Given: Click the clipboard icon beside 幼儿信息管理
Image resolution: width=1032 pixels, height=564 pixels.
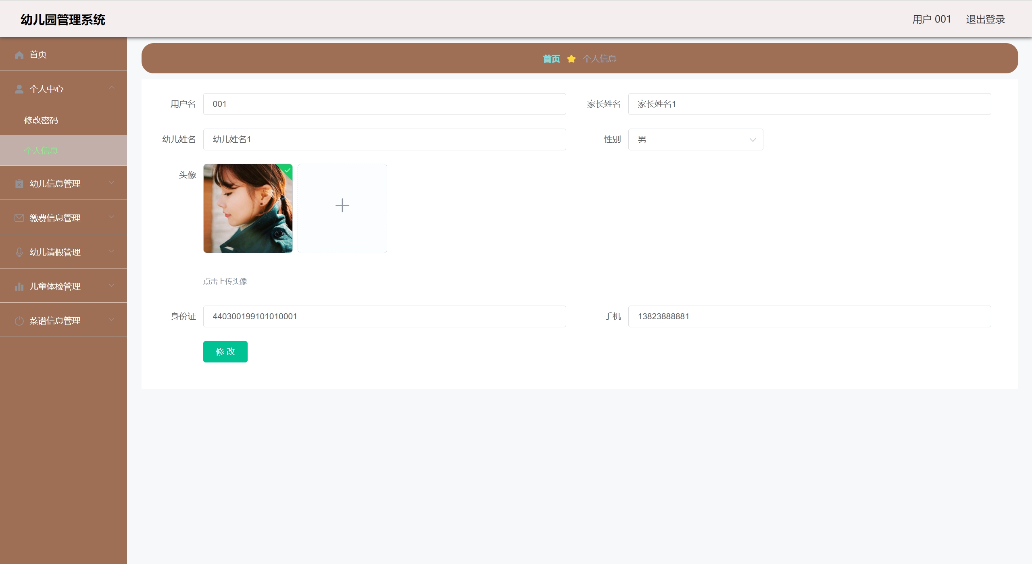Looking at the screenshot, I should [19, 184].
